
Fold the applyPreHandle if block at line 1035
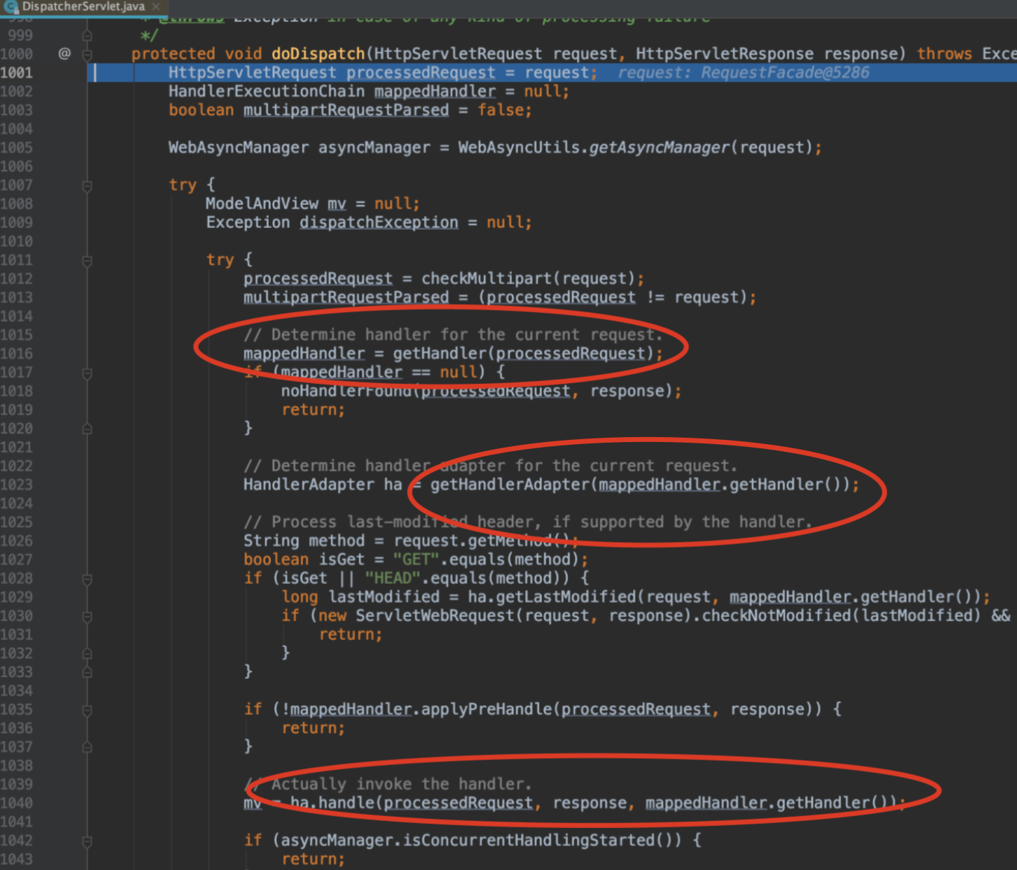pos(87,710)
